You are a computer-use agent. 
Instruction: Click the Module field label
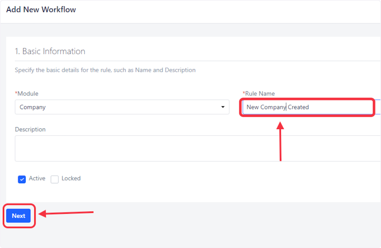tap(27, 94)
